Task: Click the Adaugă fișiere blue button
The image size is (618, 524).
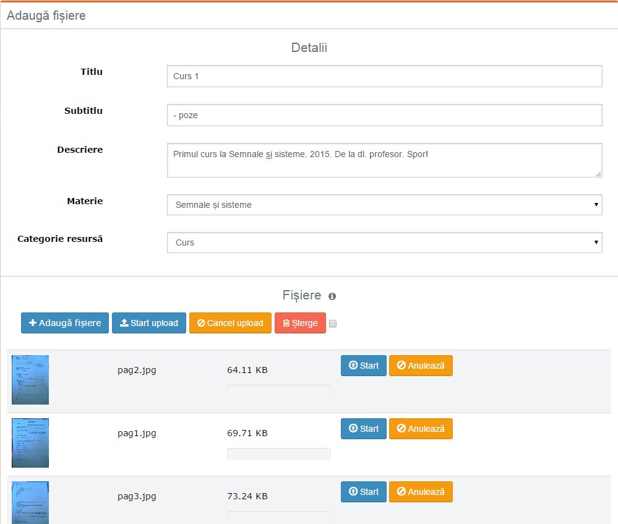Action: (65, 323)
